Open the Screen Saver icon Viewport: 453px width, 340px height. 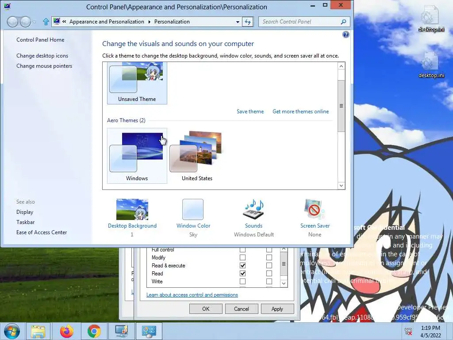[315, 209]
